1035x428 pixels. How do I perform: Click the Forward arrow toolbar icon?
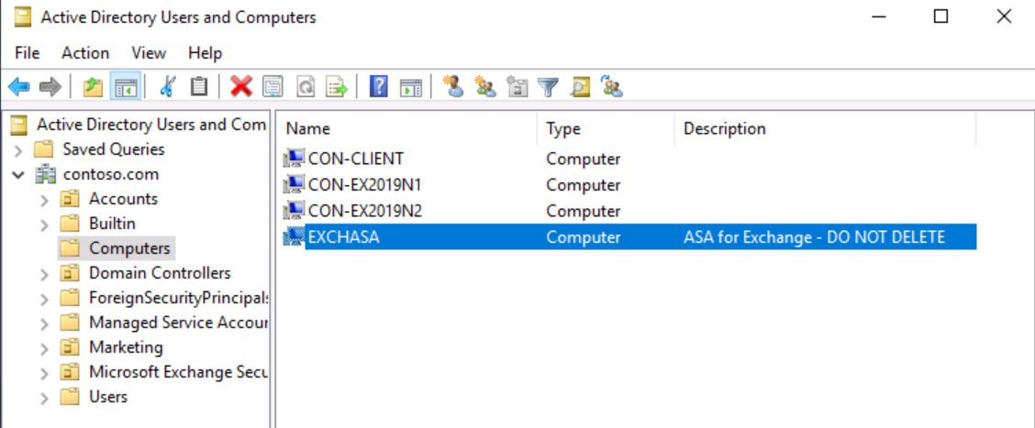[50, 86]
